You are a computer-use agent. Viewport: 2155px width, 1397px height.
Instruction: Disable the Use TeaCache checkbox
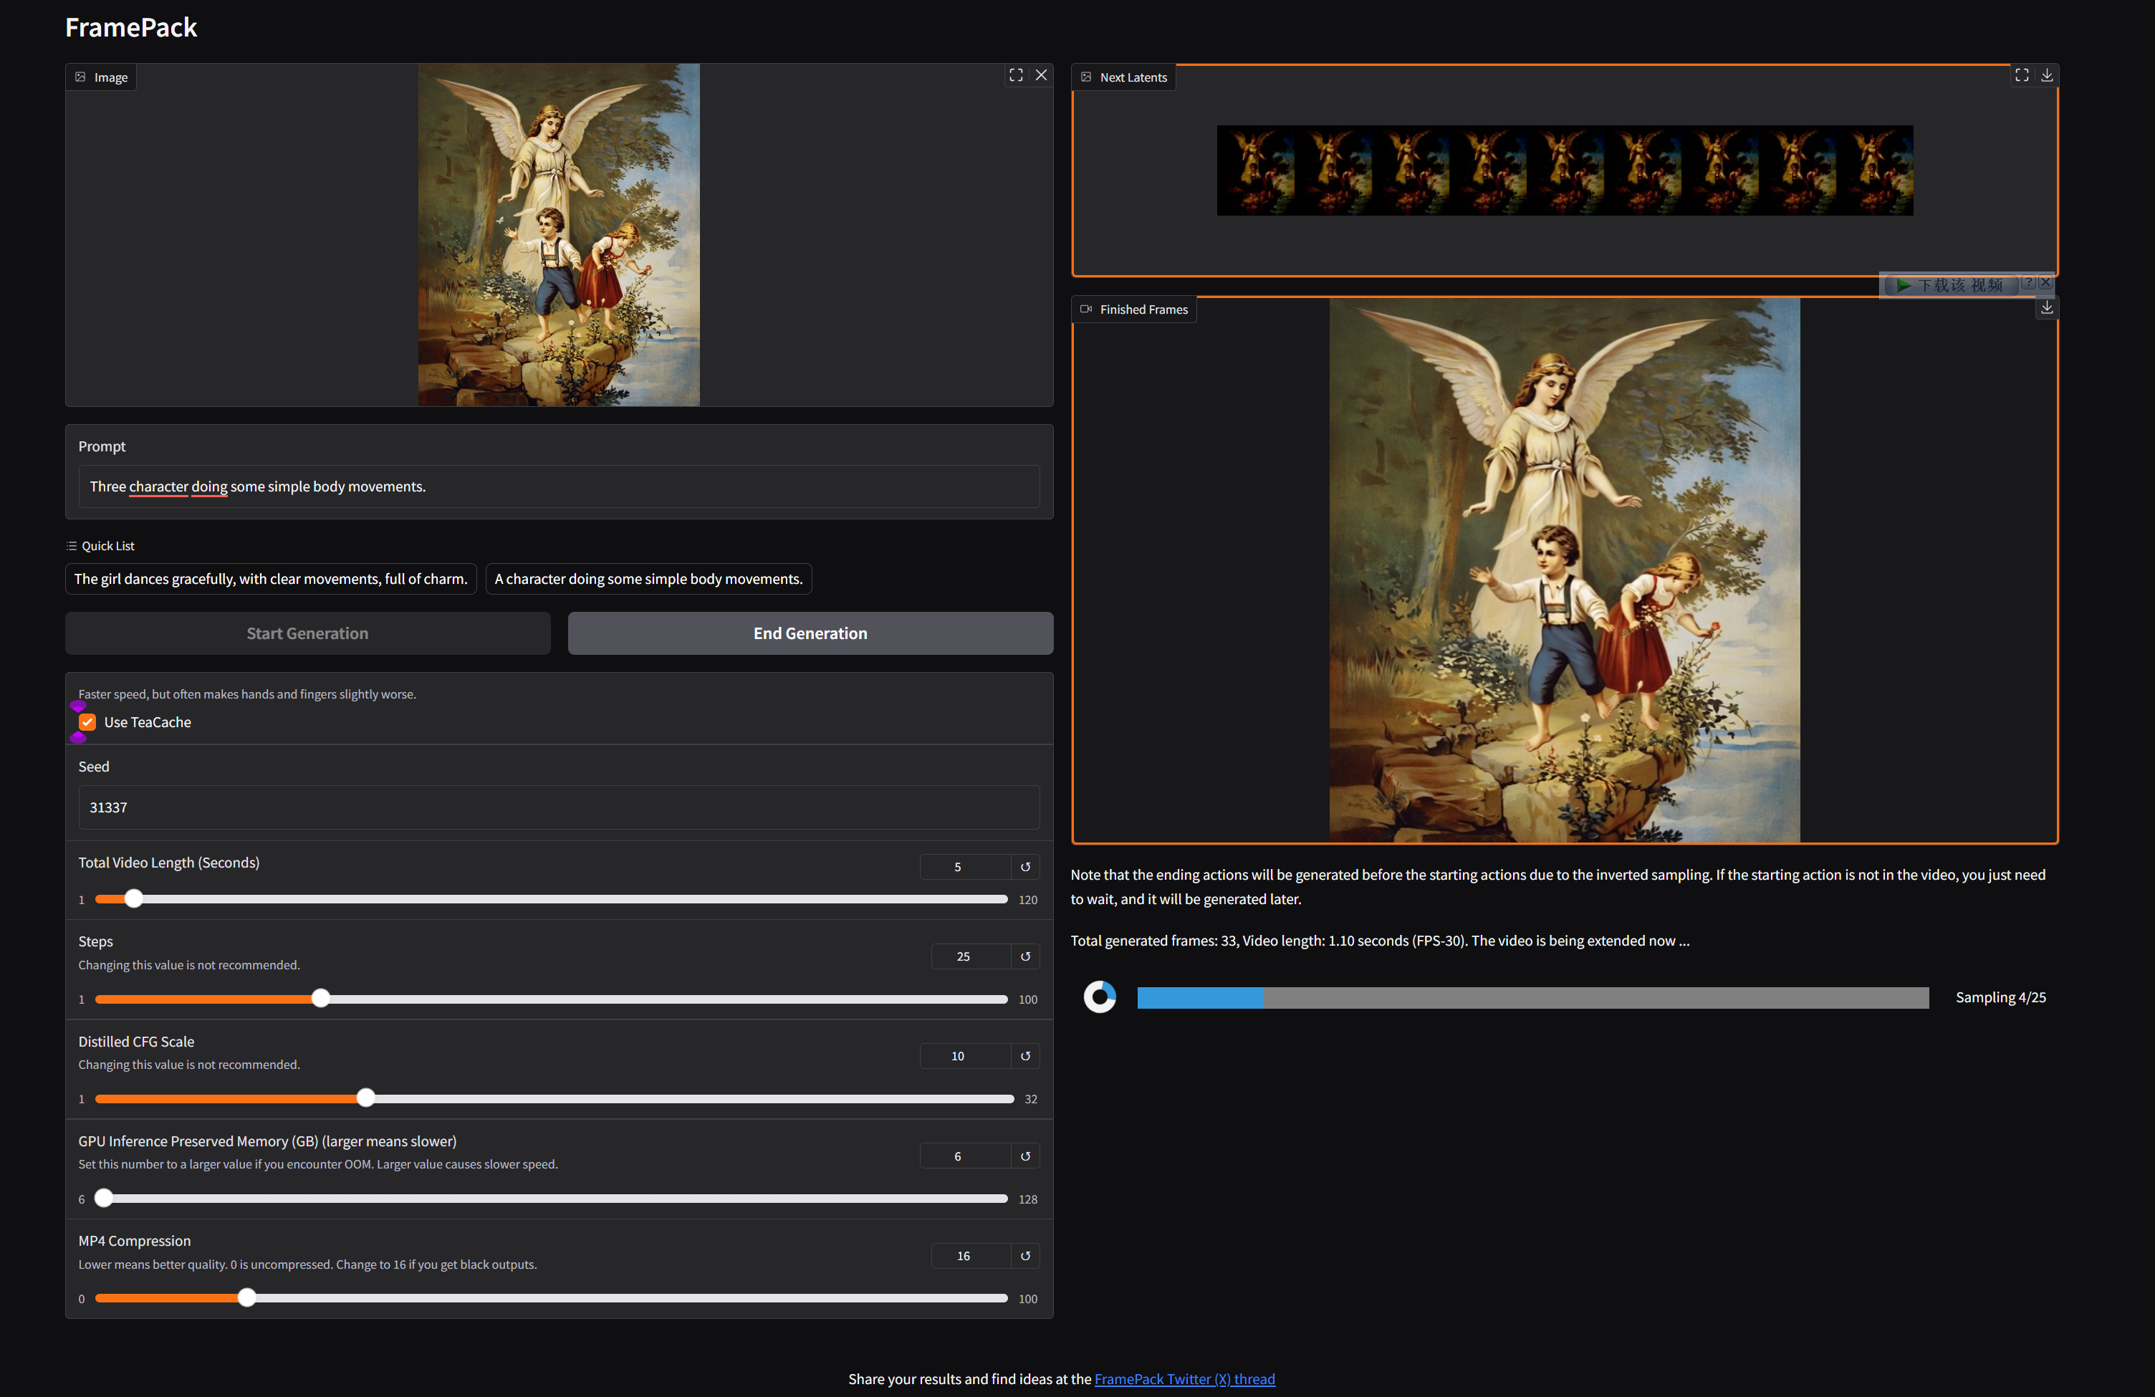click(x=87, y=721)
